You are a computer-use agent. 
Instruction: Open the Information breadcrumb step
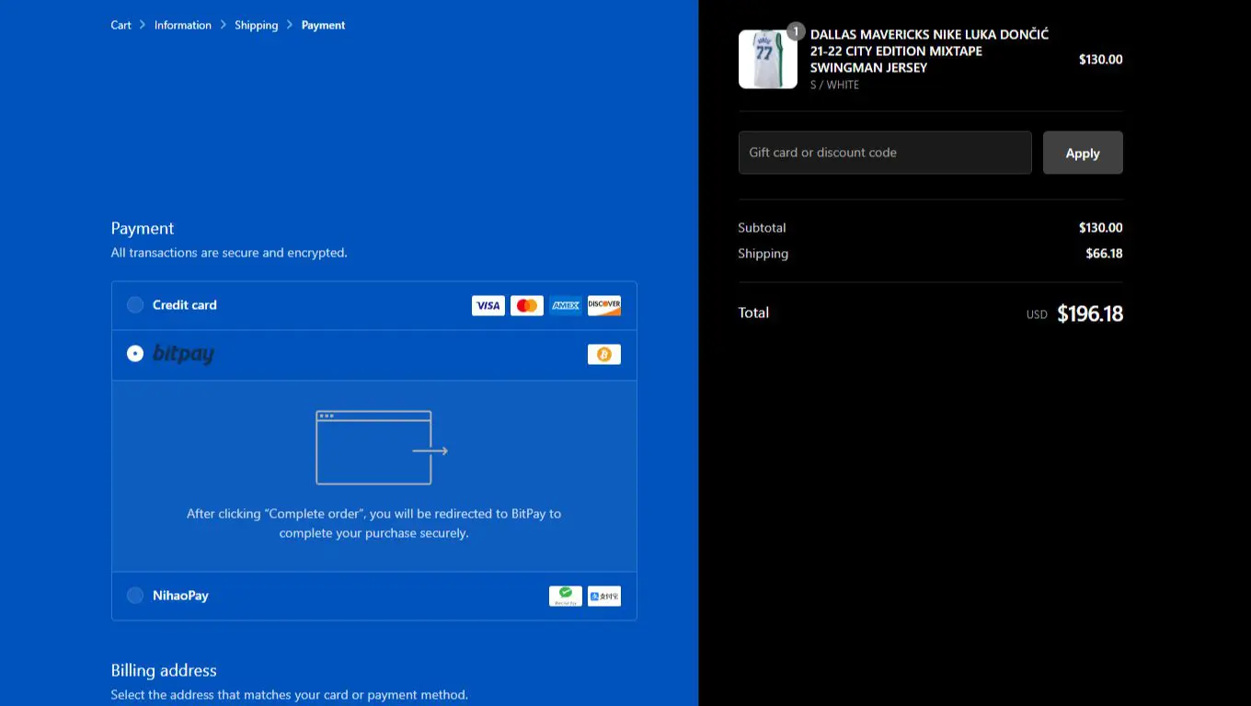pyautogui.click(x=183, y=25)
